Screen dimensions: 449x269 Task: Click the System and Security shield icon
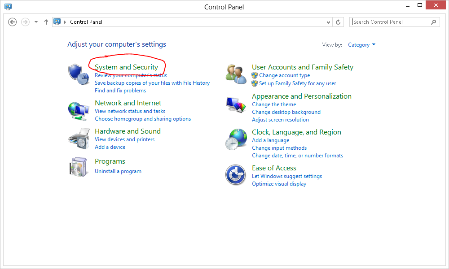(78, 74)
